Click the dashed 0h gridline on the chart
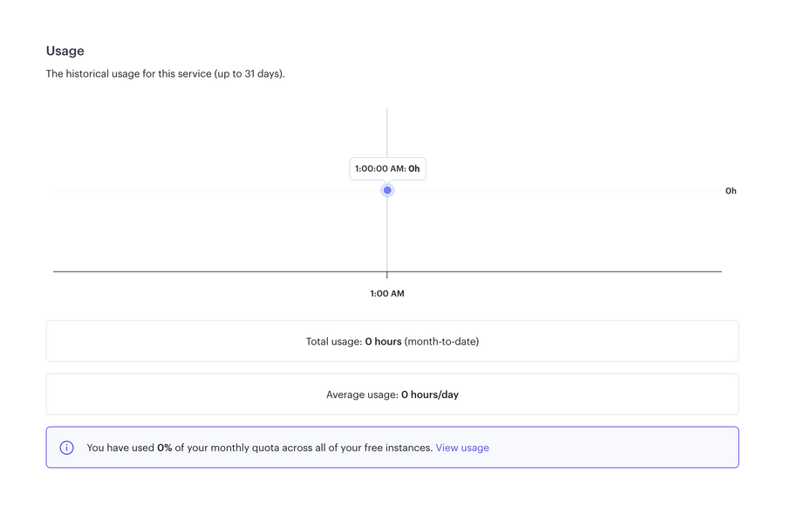The image size is (785, 514). pyautogui.click(x=218, y=190)
